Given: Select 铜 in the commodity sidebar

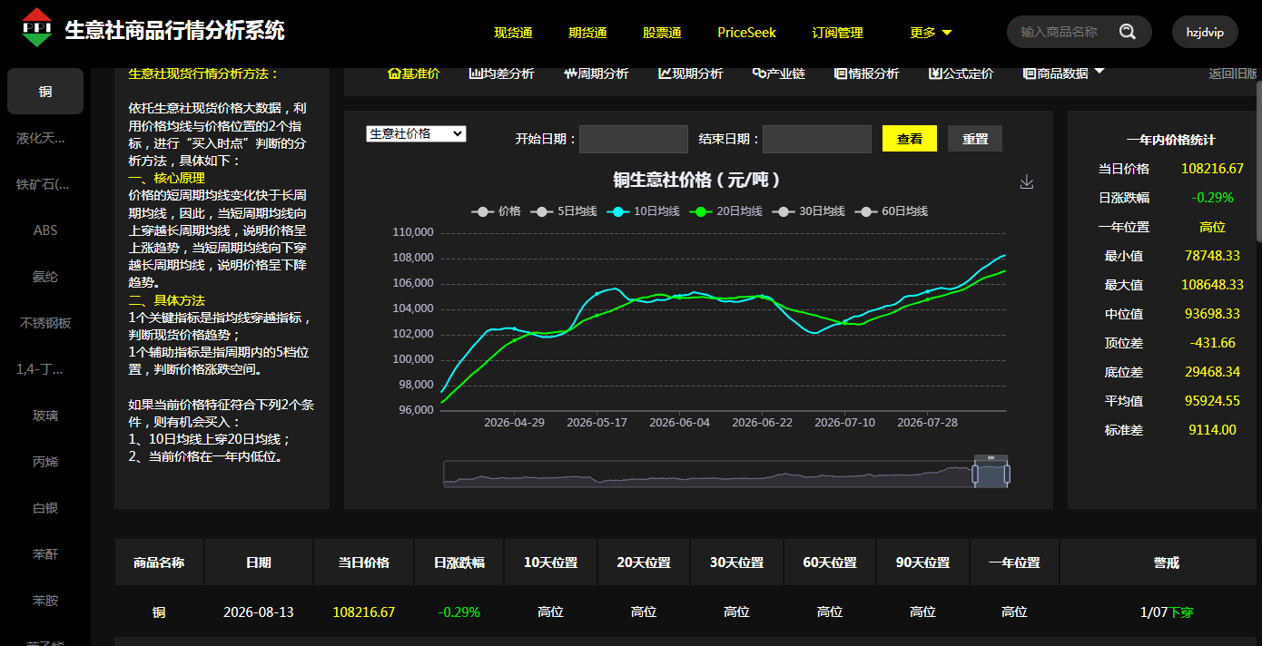Looking at the screenshot, I should tap(45, 92).
